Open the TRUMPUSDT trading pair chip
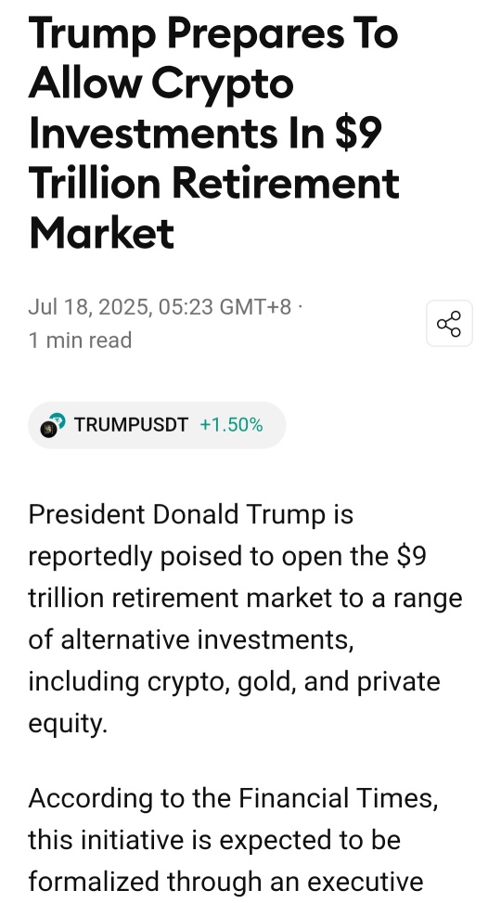The height and width of the screenshot is (903, 501). click(157, 425)
